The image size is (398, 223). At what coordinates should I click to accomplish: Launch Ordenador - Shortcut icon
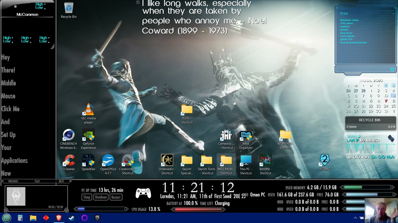(x=167, y=165)
